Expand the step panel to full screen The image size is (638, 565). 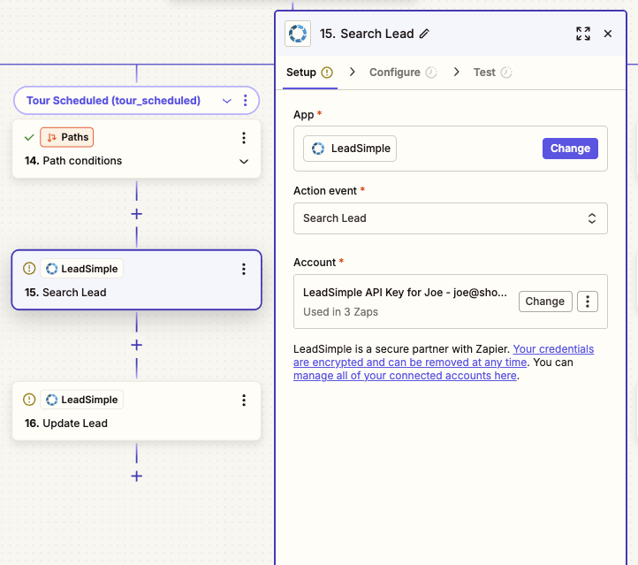pyautogui.click(x=582, y=34)
